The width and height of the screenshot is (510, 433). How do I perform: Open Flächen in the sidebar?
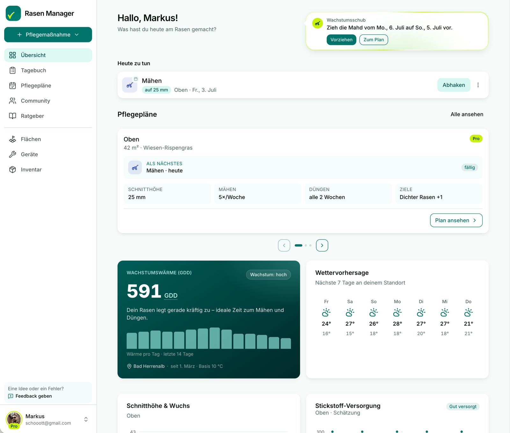48,139
